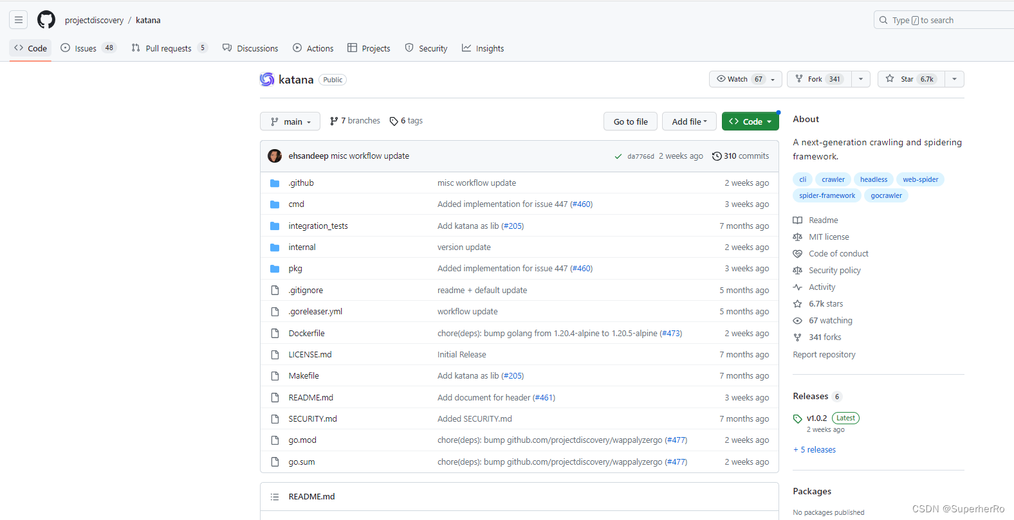
Task: Go to GitHub home via Octocat logo
Action: click(x=46, y=20)
